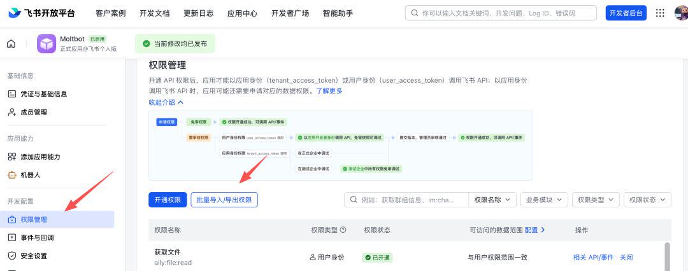Click the Feishu Open Platform logo
Viewport: 688px width, 271px height.
tap(41, 13)
